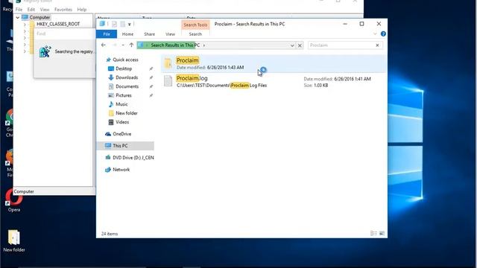
Task: Pin icon next to Downloads in Quick access
Action: click(x=151, y=77)
